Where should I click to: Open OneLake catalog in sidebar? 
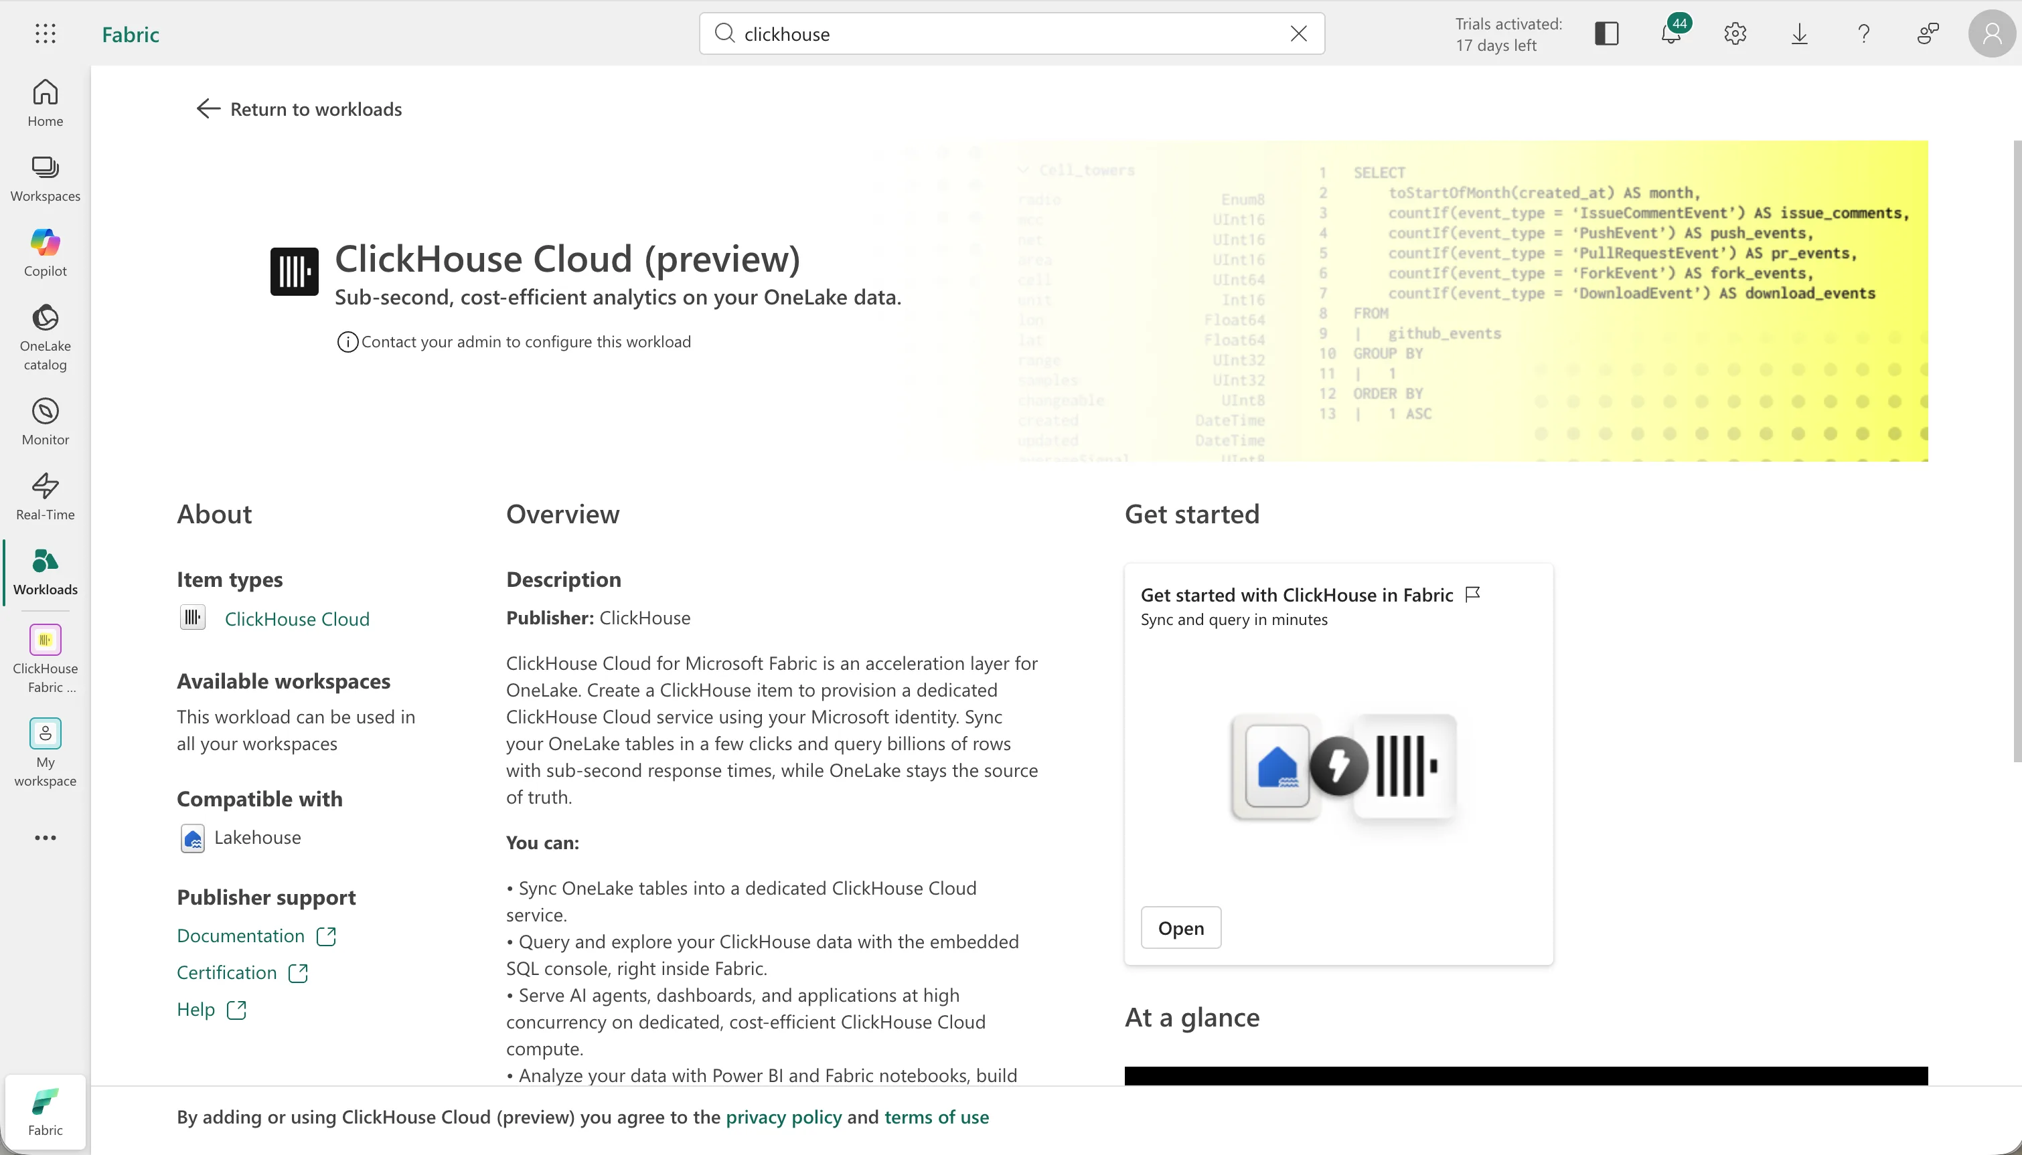tap(46, 337)
